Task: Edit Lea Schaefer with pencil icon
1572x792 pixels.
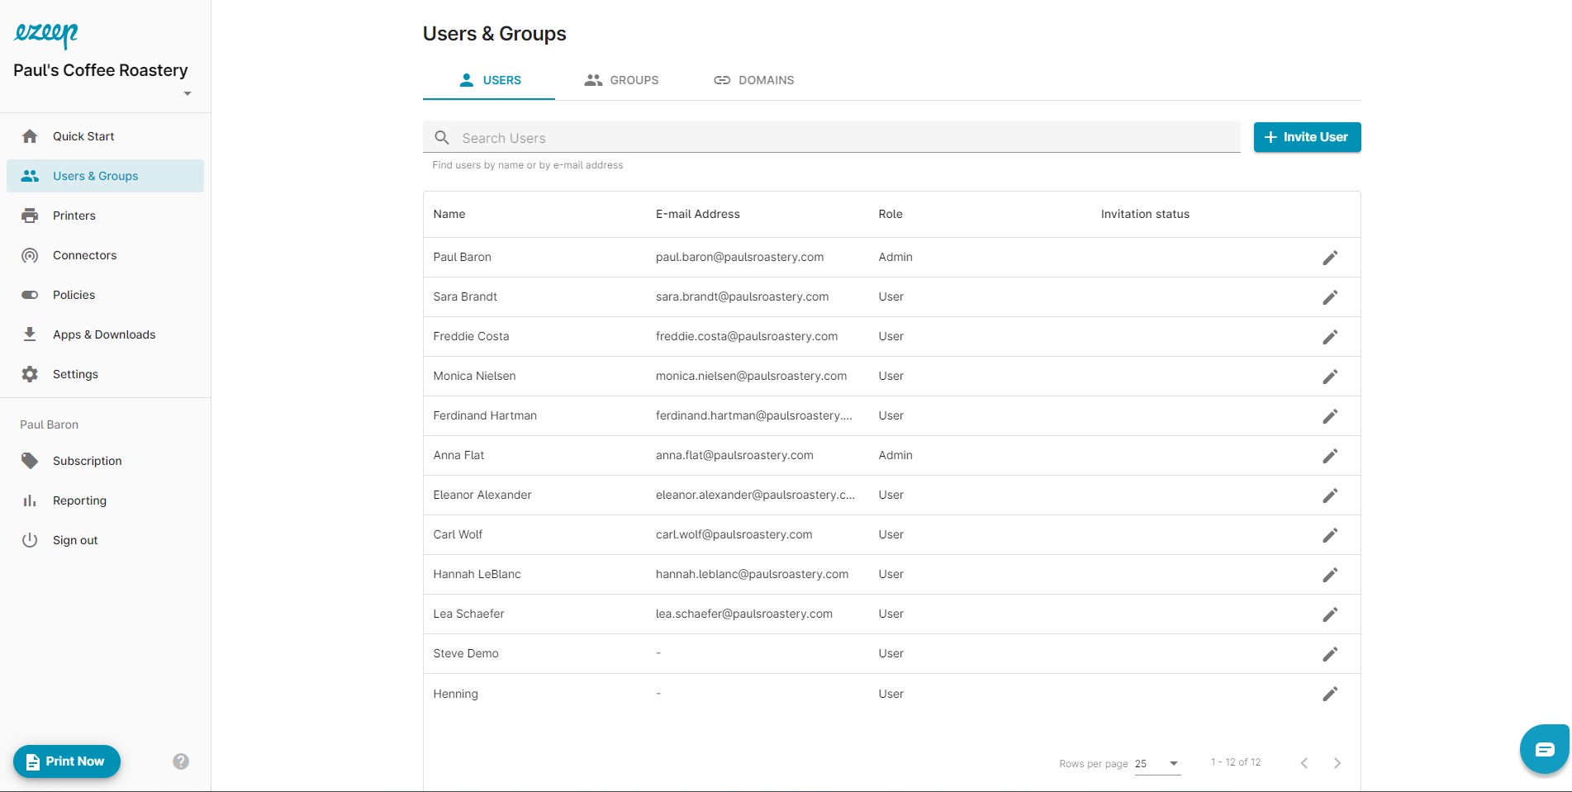Action: coord(1330,614)
